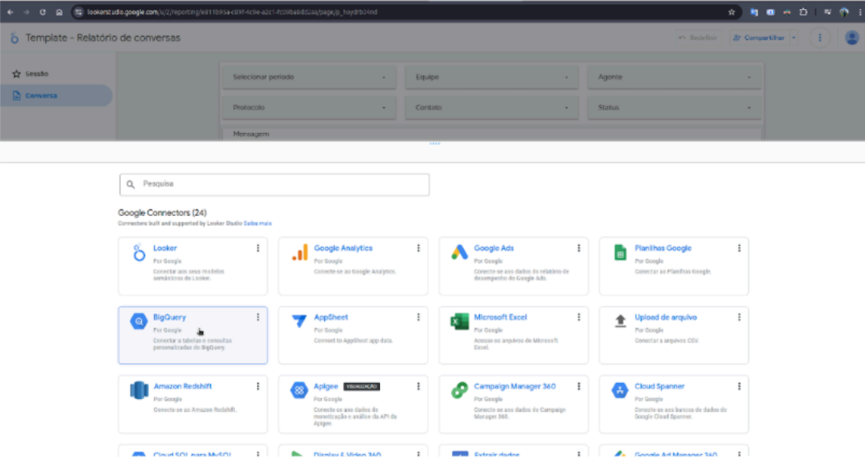Viewport: 865px width, 457px height.
Task: Open more options for Campaign Manager 360
Action: tap(579, 386)
